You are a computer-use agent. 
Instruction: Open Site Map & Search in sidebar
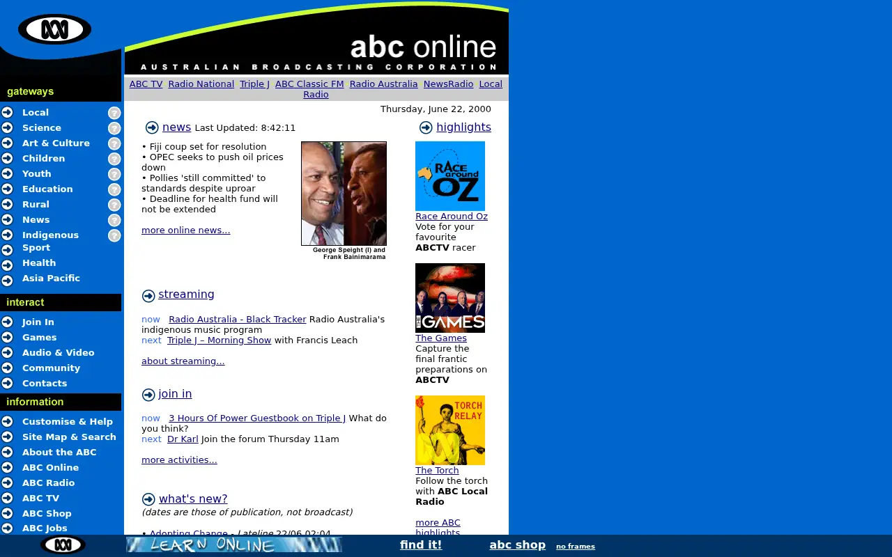click(x=69, y=437)
